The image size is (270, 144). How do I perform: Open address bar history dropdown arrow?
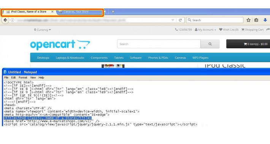point(173,20)
